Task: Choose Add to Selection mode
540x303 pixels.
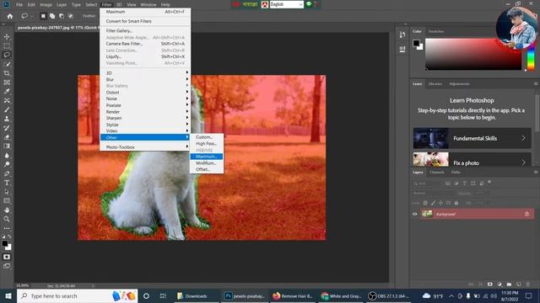Action: (x=52, y=16)
